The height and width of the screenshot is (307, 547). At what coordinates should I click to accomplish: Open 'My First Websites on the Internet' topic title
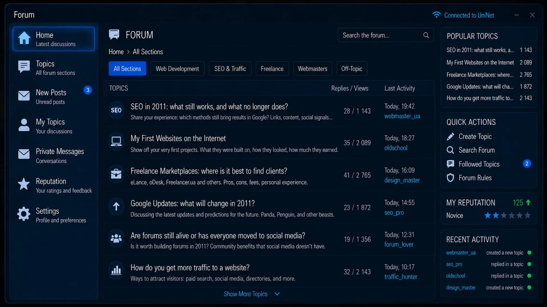(178, 138)
